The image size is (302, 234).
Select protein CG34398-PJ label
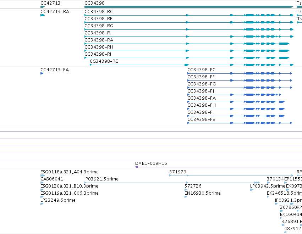(201, 91)
